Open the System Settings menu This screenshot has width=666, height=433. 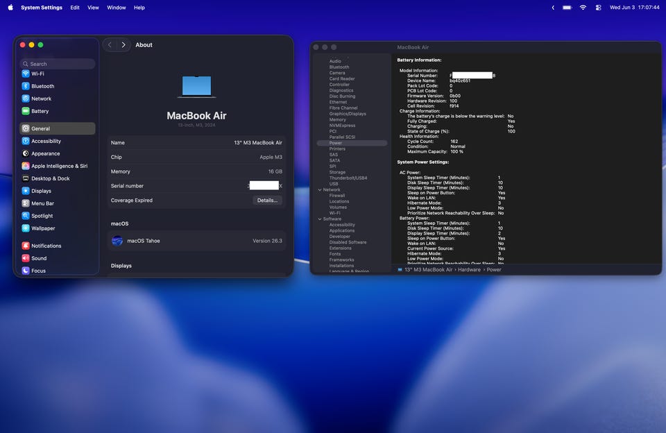[42, 7]
